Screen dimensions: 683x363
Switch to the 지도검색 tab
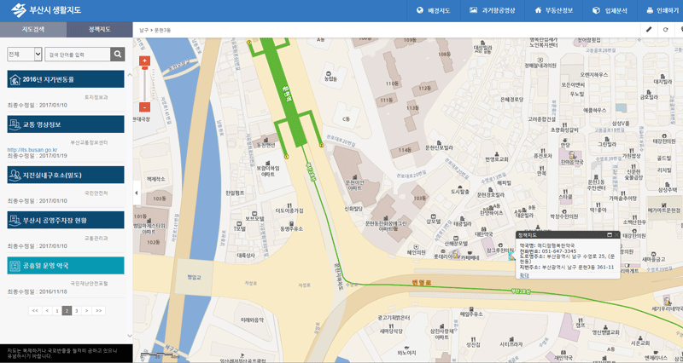point(32,30)
